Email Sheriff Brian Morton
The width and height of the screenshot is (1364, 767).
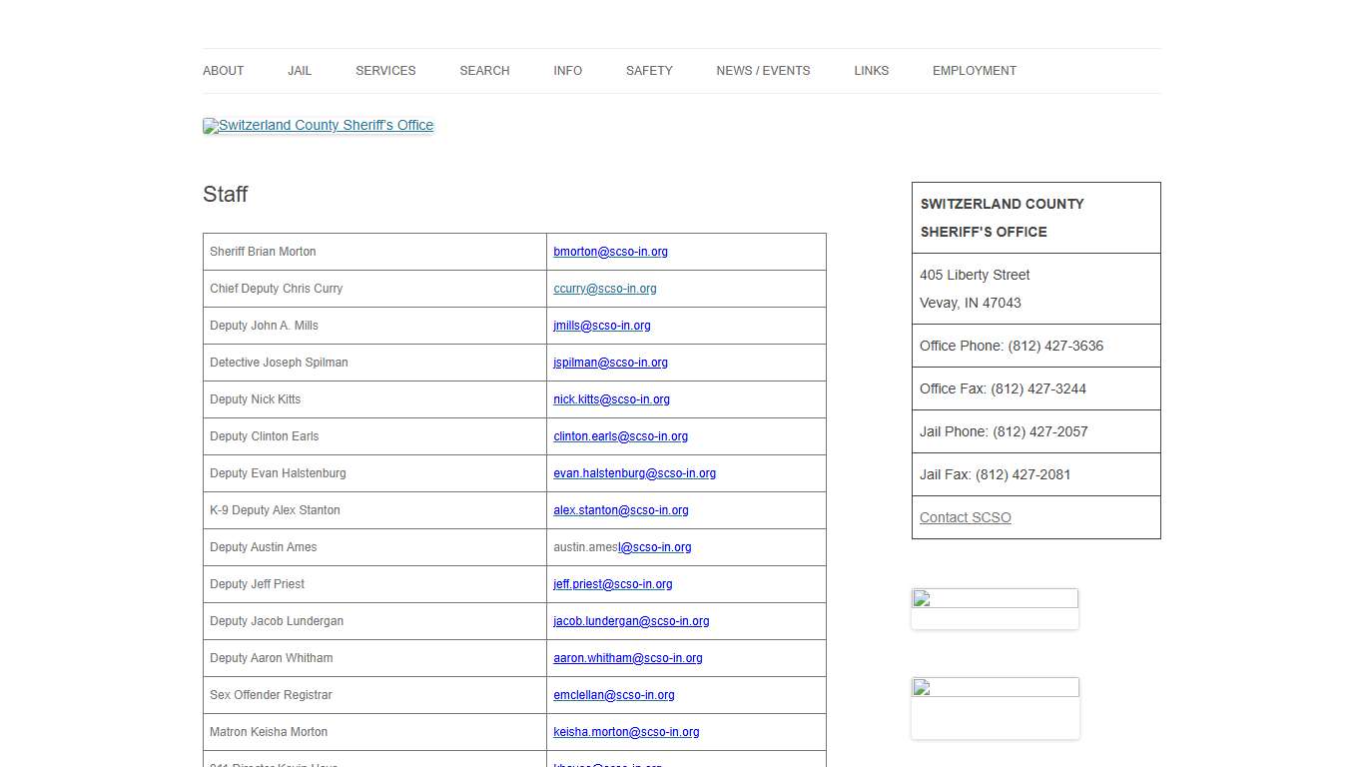pyautogui.click(x=610, y=252)
